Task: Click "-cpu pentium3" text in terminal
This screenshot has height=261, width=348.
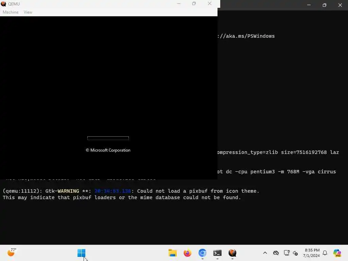Action: coord(255,172)
